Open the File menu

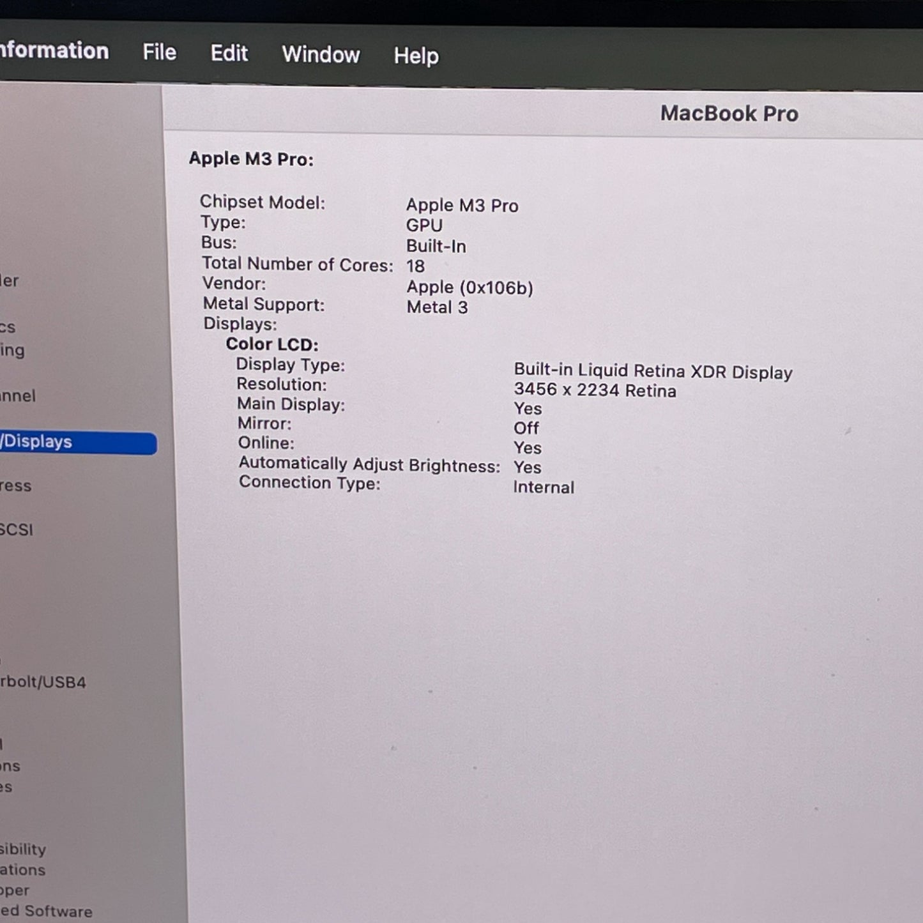click(x=159, y=52)
